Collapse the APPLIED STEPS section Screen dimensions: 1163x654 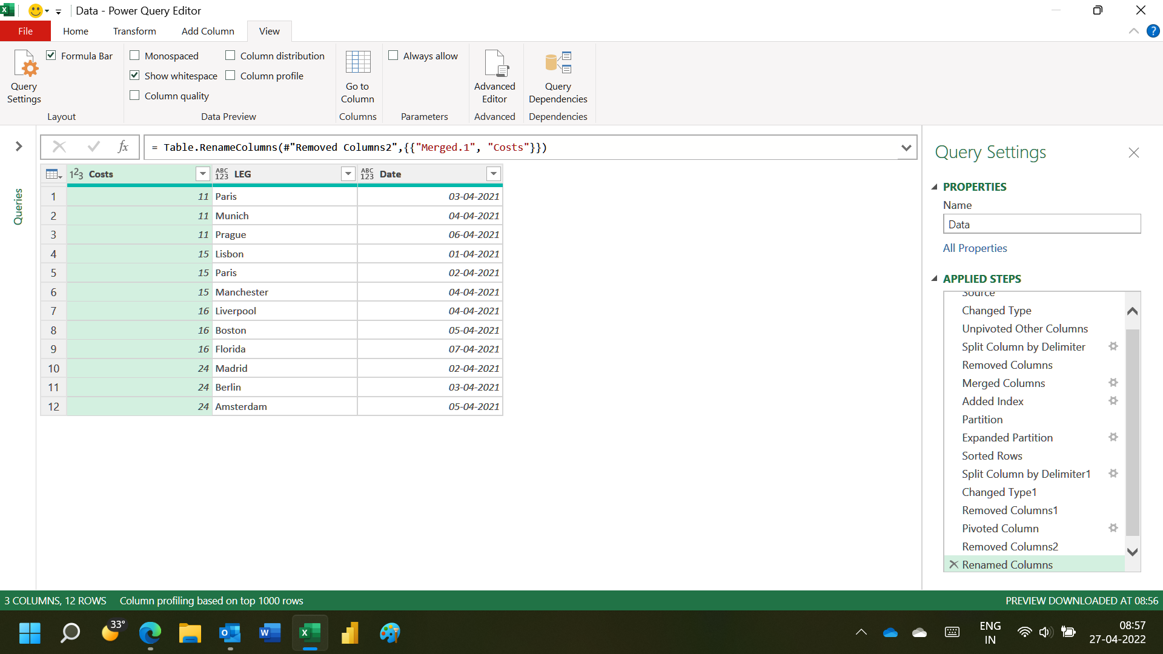pos(934,279)
